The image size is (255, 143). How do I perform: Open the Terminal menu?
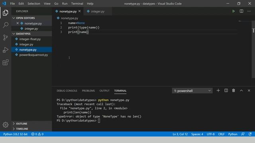(77, 4)
